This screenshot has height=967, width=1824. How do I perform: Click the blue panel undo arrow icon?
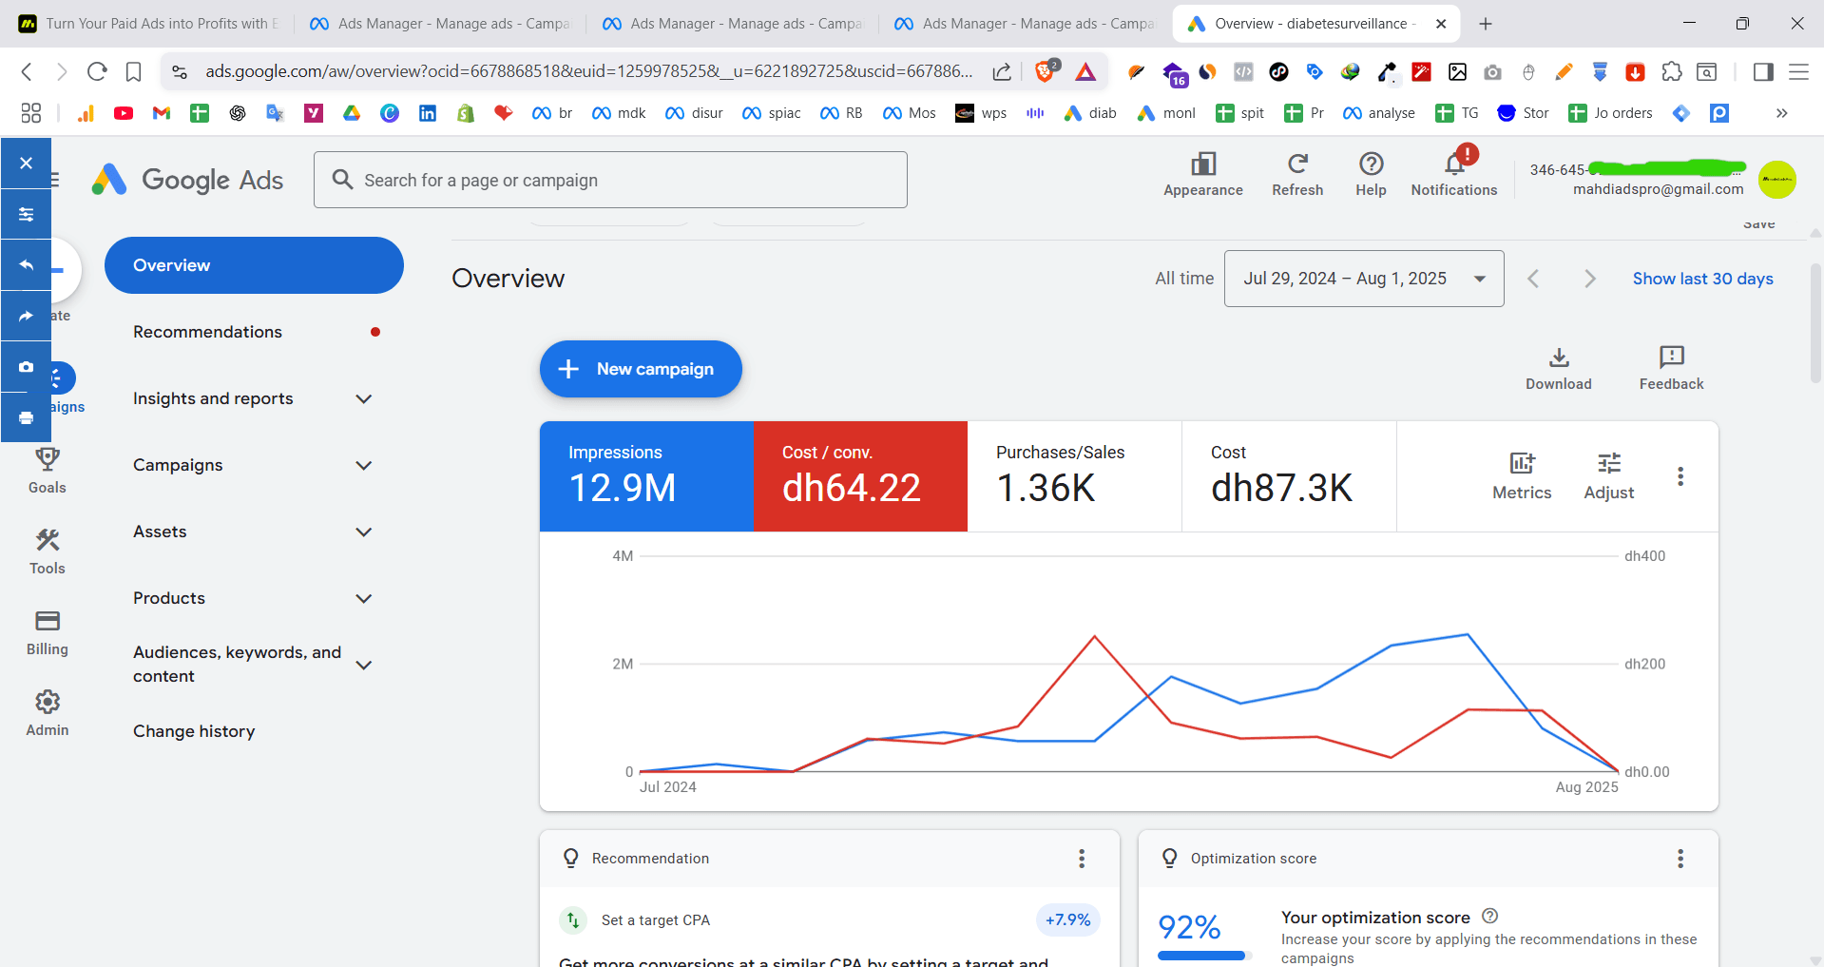(x=26, y=264)
